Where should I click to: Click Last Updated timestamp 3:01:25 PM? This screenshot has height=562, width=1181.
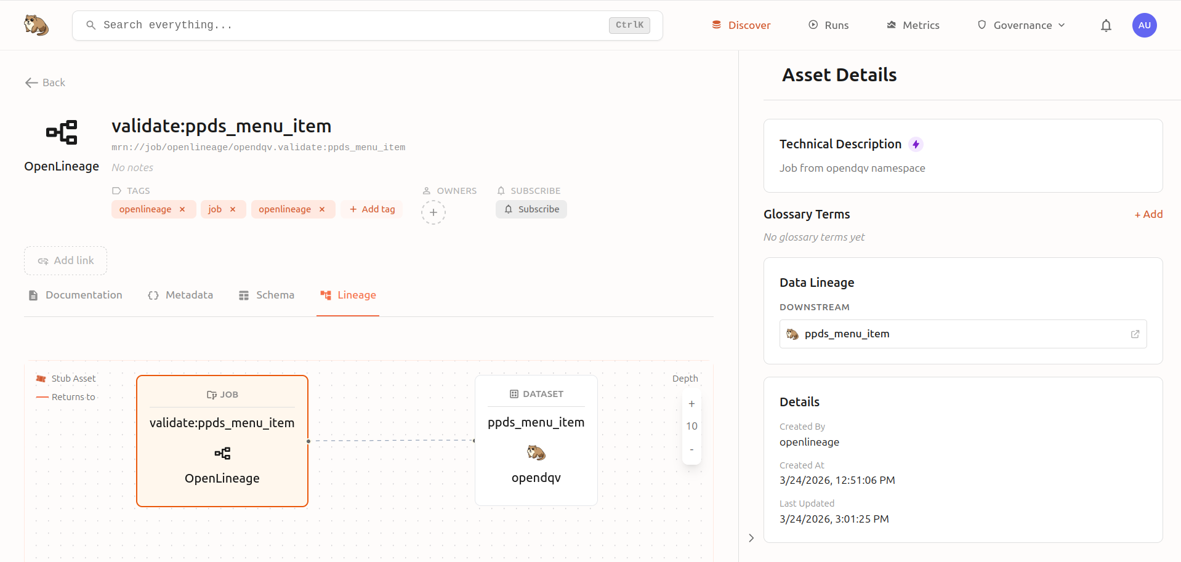click(x=834, y=519)
